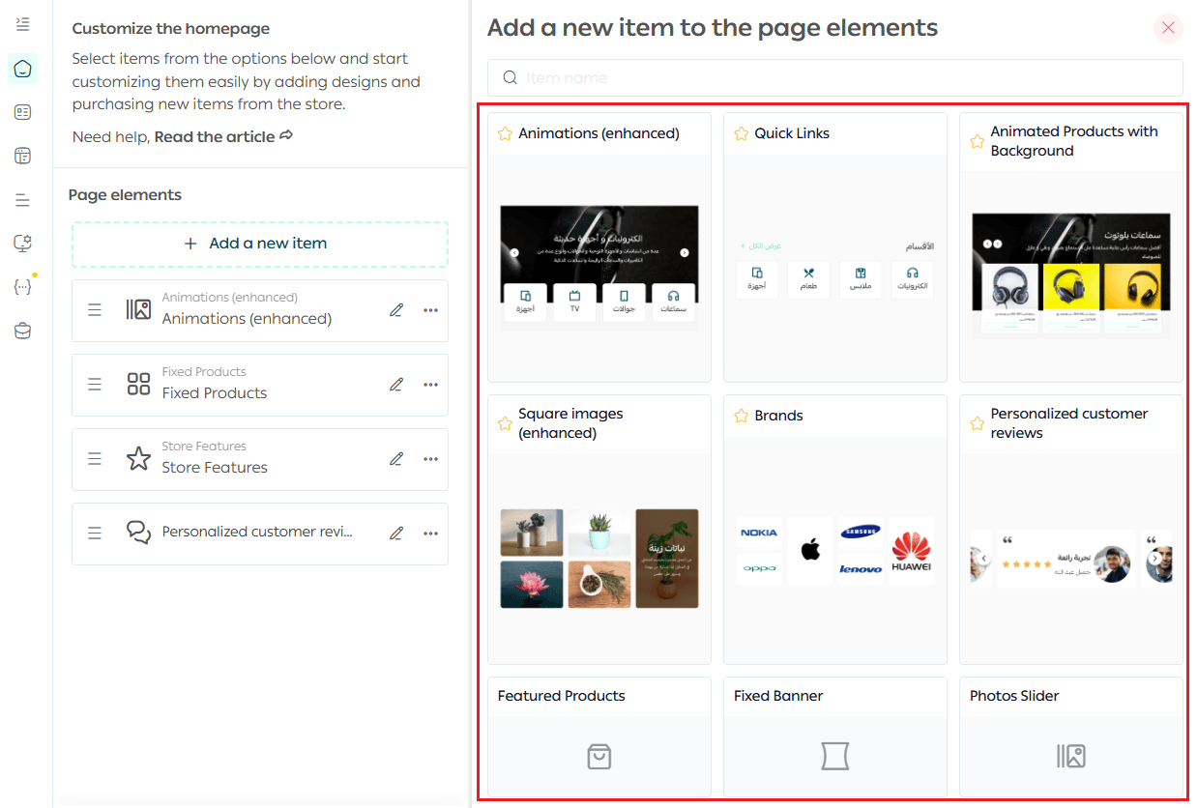Image resolution: width=1198 pixels, height=808 pixels.
Task: Open the three-dot menu for Animations (enhanced)
Action: (x=430, y=310)
